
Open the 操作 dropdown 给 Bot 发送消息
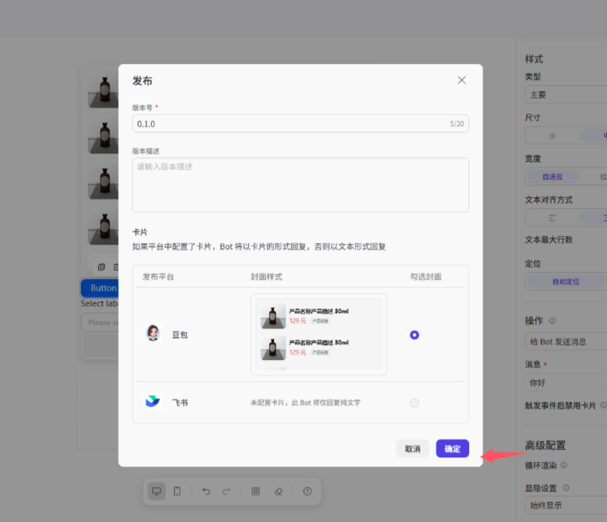click(x=566, y=341)
